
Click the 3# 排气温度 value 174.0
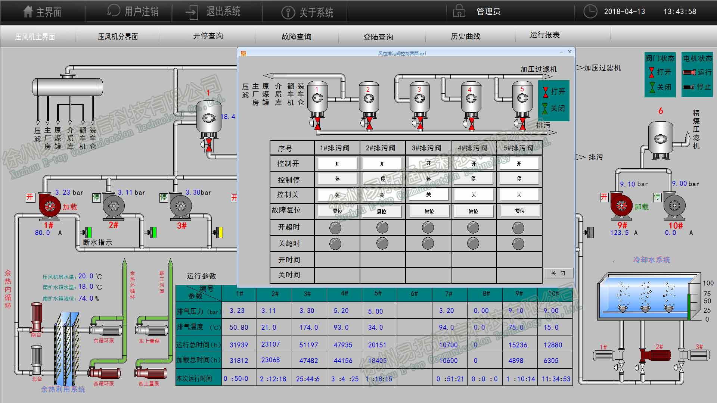[308, 327]
